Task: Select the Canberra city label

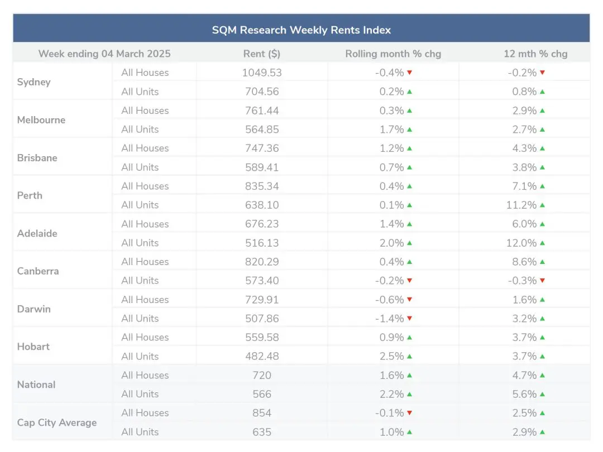Action: click(x=38, y=271)
